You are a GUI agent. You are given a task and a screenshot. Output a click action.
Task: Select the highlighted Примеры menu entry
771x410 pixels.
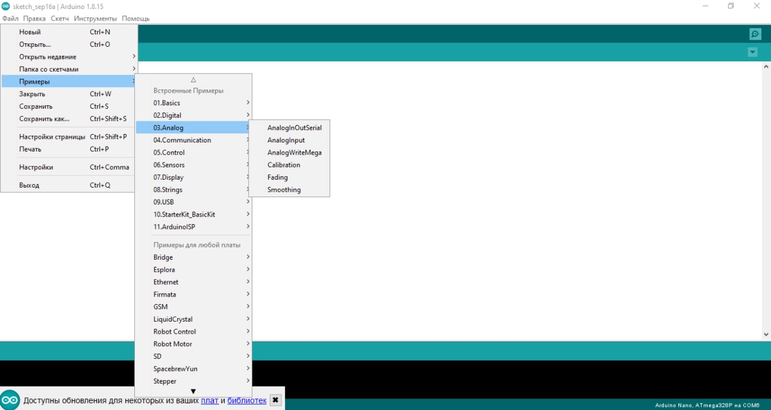point(69,81)
